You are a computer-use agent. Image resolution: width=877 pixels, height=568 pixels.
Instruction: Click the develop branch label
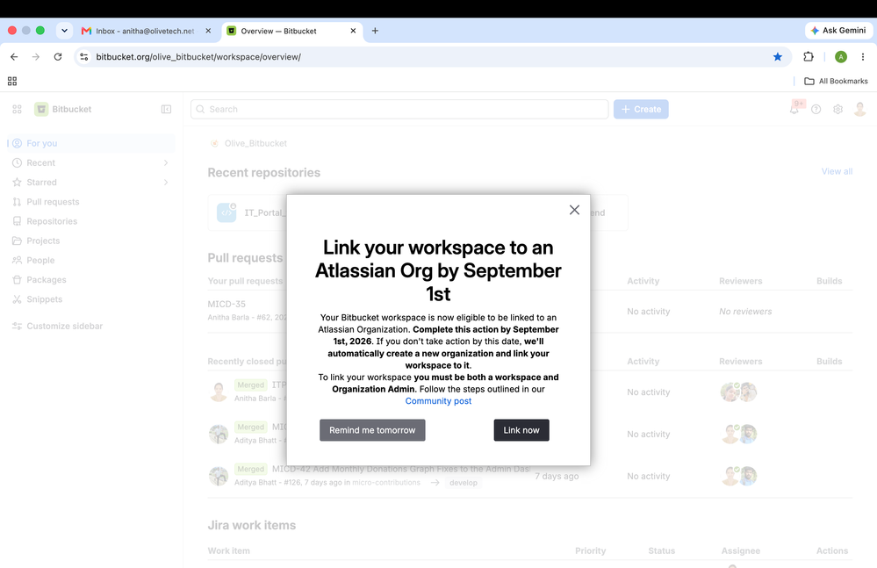pyautogui.click(x=464, y=483)
